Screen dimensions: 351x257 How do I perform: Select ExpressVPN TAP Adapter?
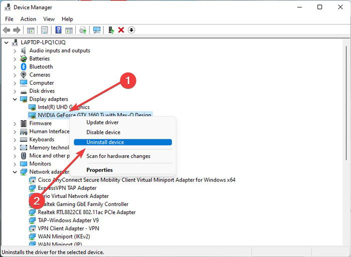(67, 188)
